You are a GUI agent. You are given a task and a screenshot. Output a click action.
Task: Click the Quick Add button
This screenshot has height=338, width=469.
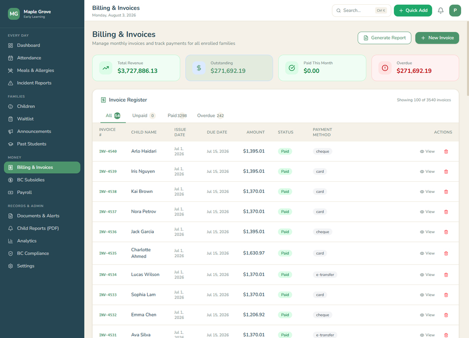pyautogui.click(x=413, y=10)
